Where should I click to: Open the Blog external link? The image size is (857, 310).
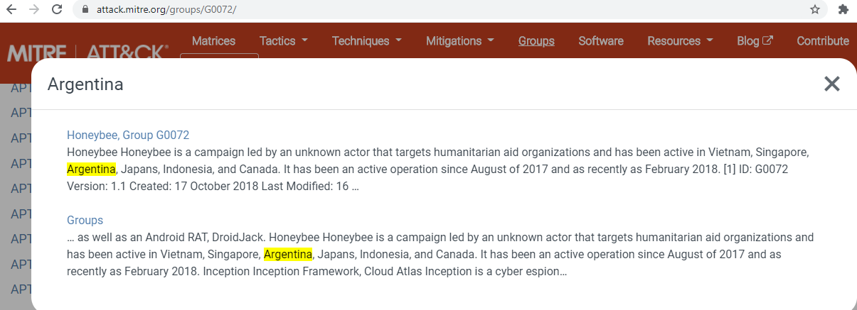[755, 41]
